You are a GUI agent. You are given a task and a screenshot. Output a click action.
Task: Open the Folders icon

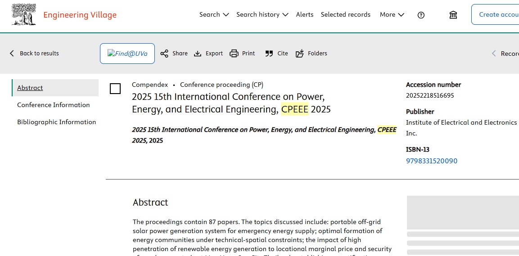point(299,54)
